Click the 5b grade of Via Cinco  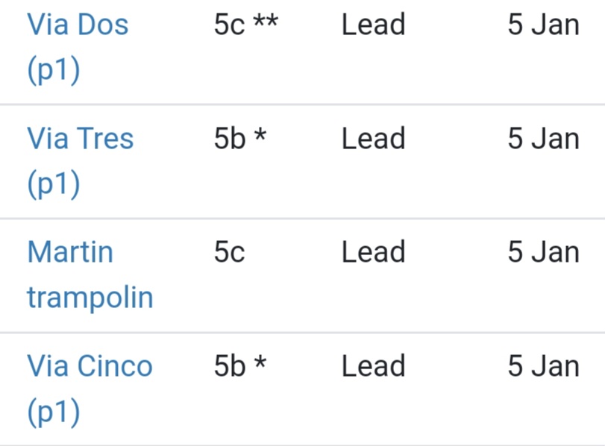click(x=230, y=366)
